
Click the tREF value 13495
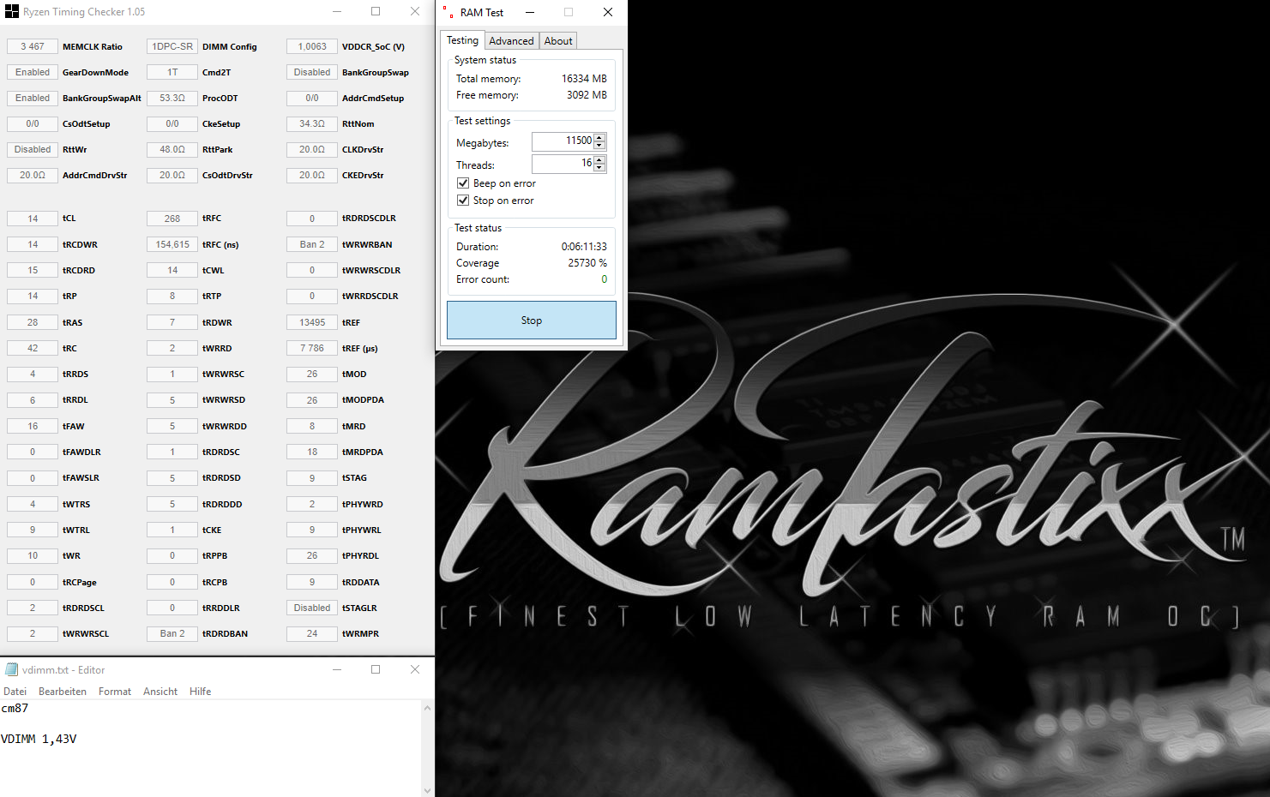click(312, 323)
